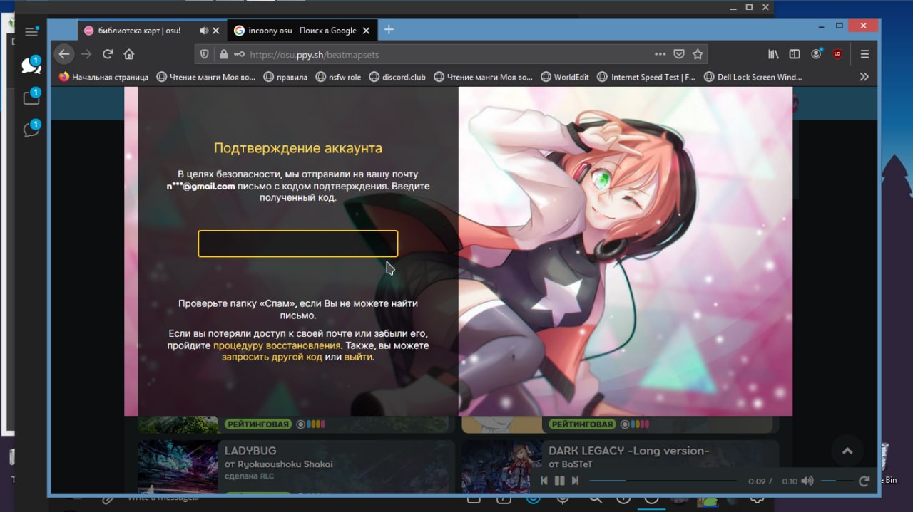The image size is (913, 512).
Task: Click the выйти logout link
Action: point(358,357)
